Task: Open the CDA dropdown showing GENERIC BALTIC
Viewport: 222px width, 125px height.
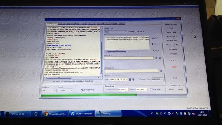Action: 119,80
